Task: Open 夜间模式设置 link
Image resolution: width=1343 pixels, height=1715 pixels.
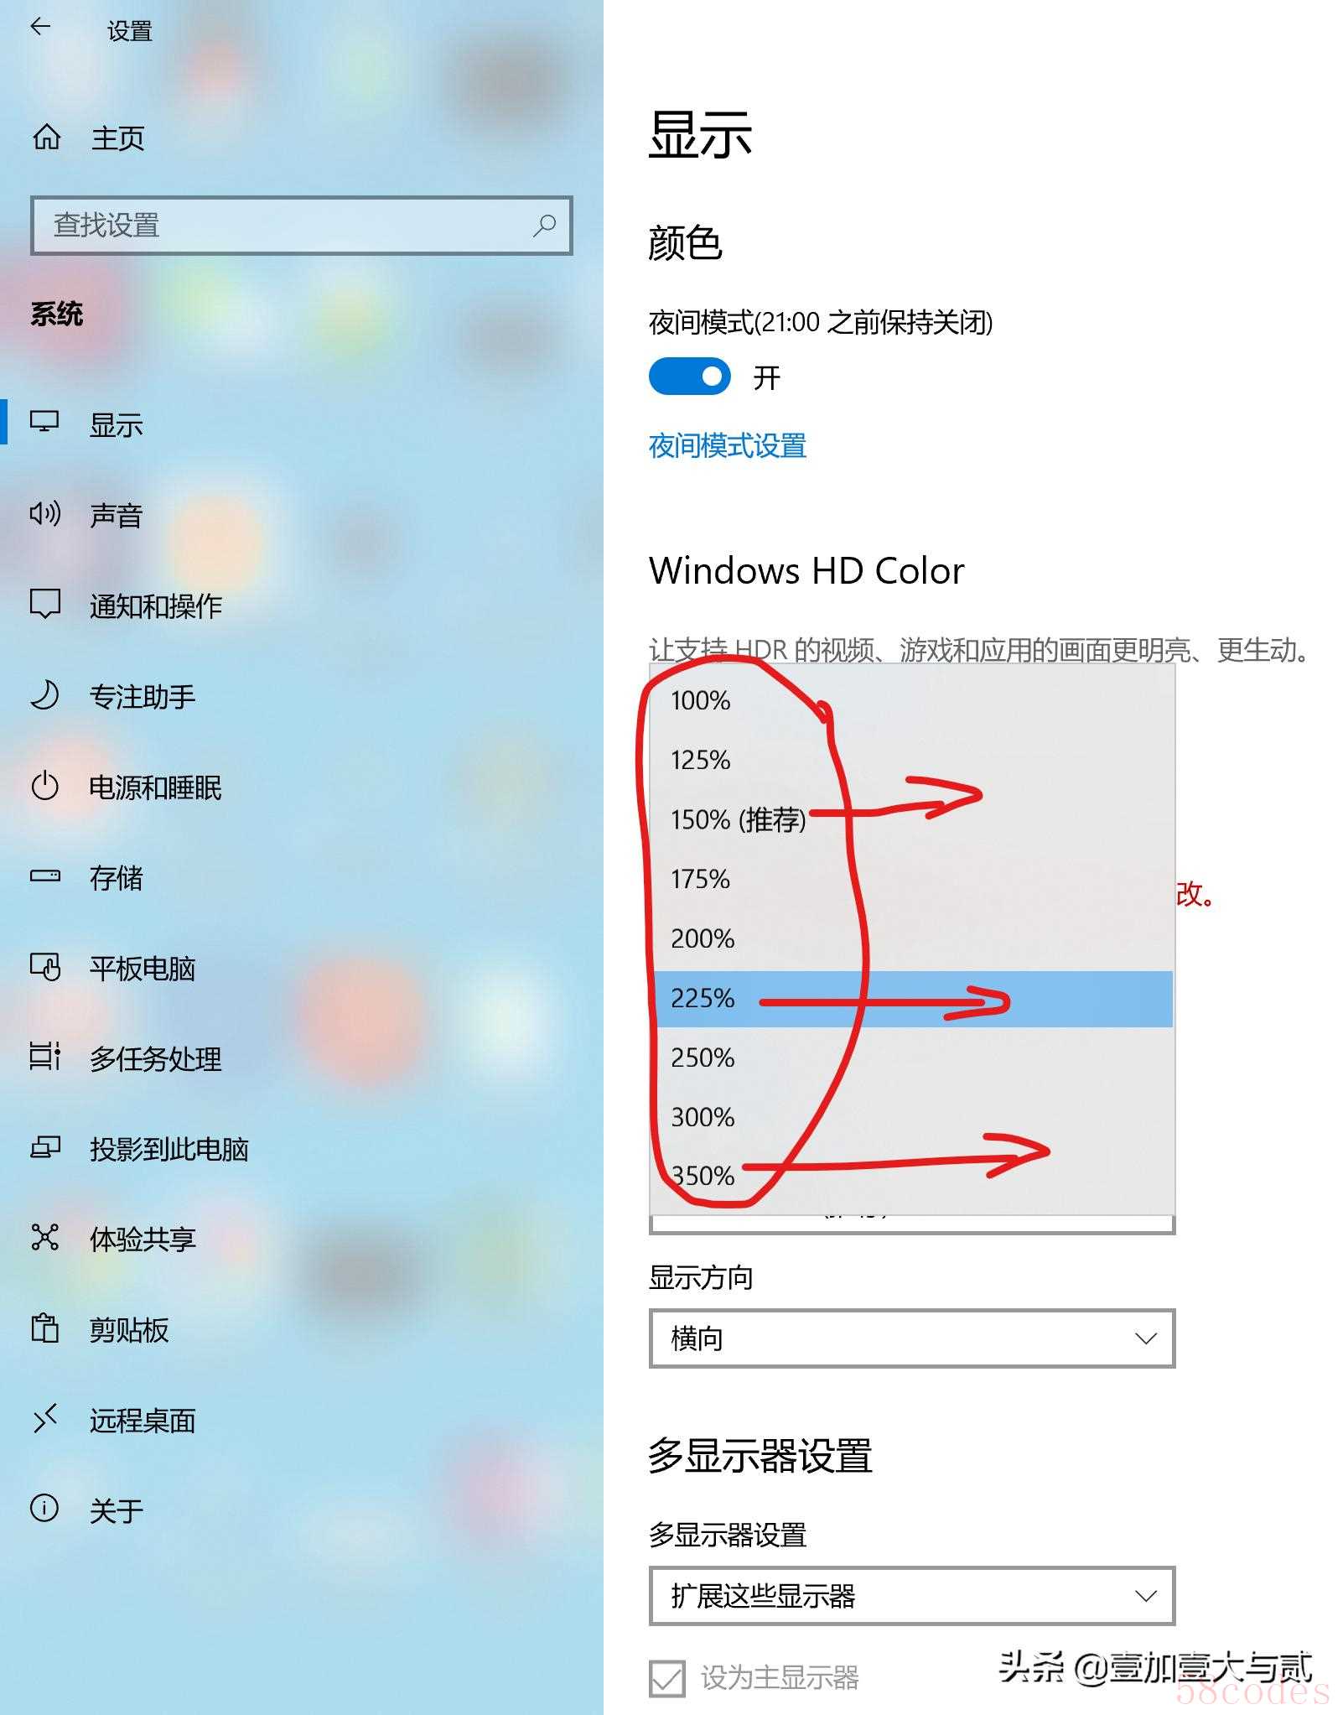Action: tap(727, 445)
